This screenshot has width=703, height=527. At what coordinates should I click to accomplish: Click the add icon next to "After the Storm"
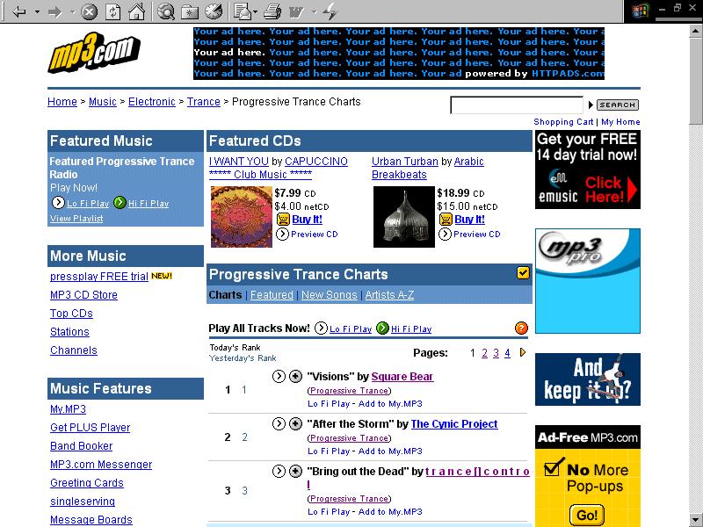coord(295,423)
